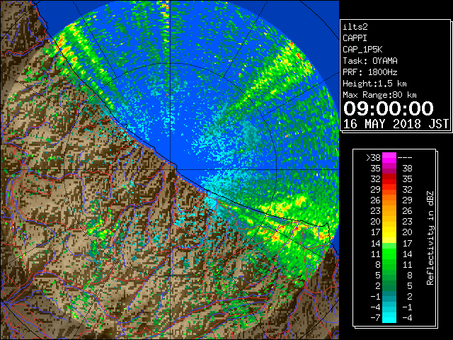Select the 'Task: OYAMA' text
The width and height of the screenshot is (453, 340).
pos(370,61)
